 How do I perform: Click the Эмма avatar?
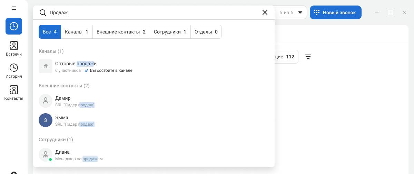pyautogui.click(x=46, y=120)
